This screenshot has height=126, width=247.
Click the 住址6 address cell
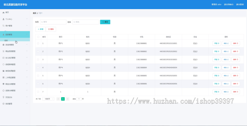(x=195, y=84)
